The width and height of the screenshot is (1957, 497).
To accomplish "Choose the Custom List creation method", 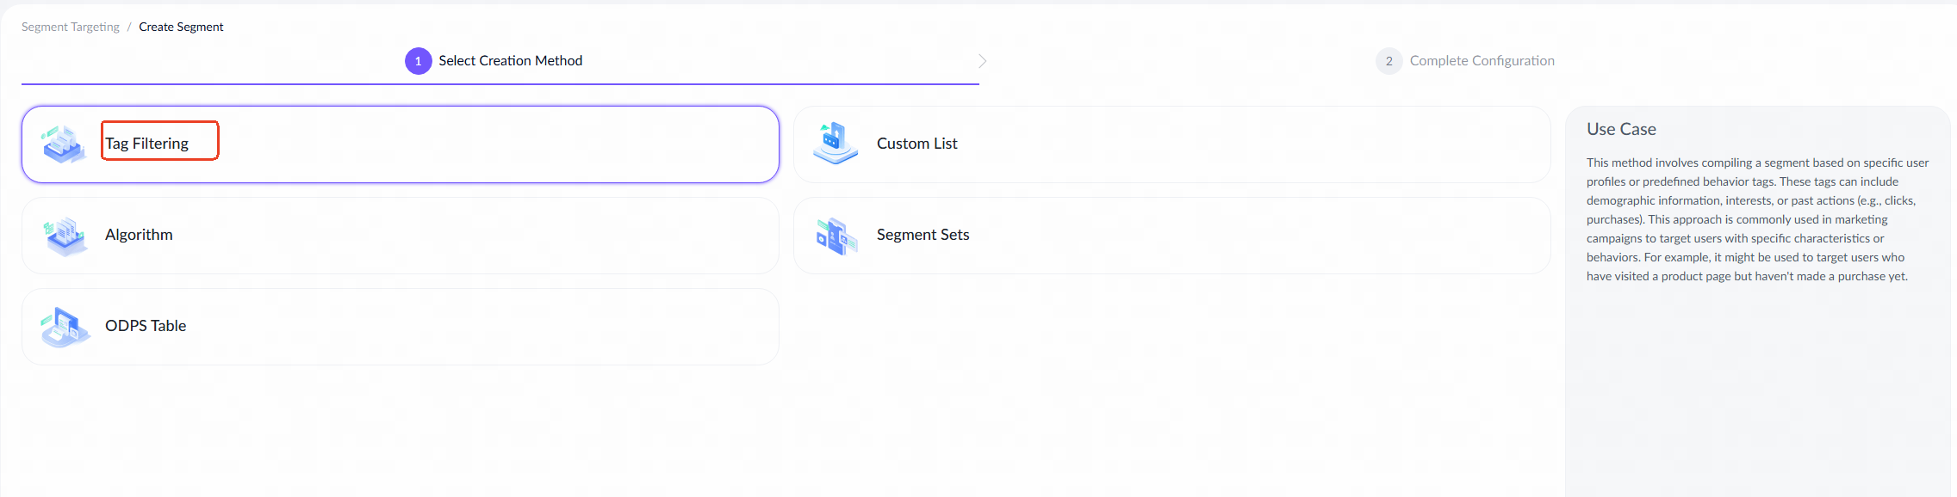I will point(916,144).
